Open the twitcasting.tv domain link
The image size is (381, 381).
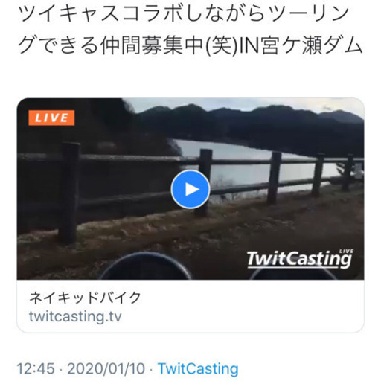tap(75, 316)
